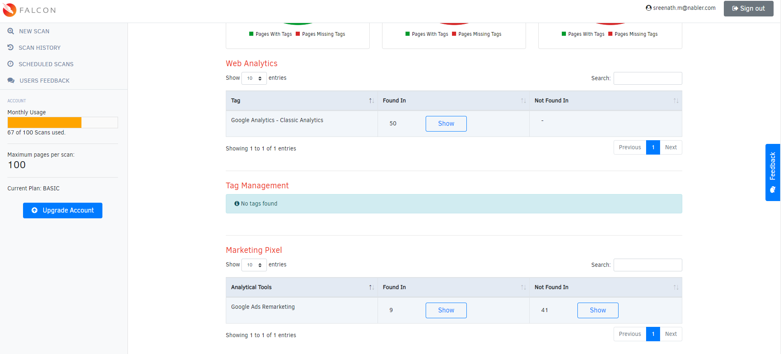Sort Marketing Pixel Not Found In column
The height and width of the screenshot is (354, 781).
tap(676, 287)
